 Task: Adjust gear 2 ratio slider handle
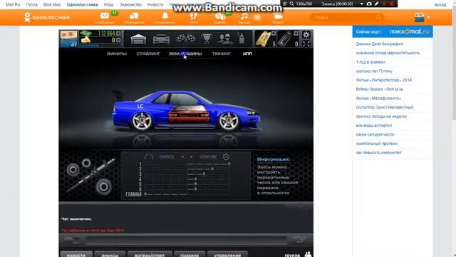coord(212,168)
